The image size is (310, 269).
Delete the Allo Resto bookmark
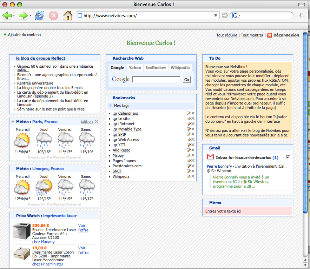click(x=193, y=150)
